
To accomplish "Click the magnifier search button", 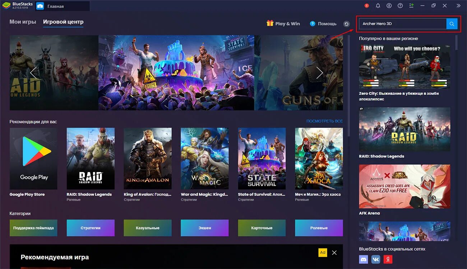I will [452, 24].
